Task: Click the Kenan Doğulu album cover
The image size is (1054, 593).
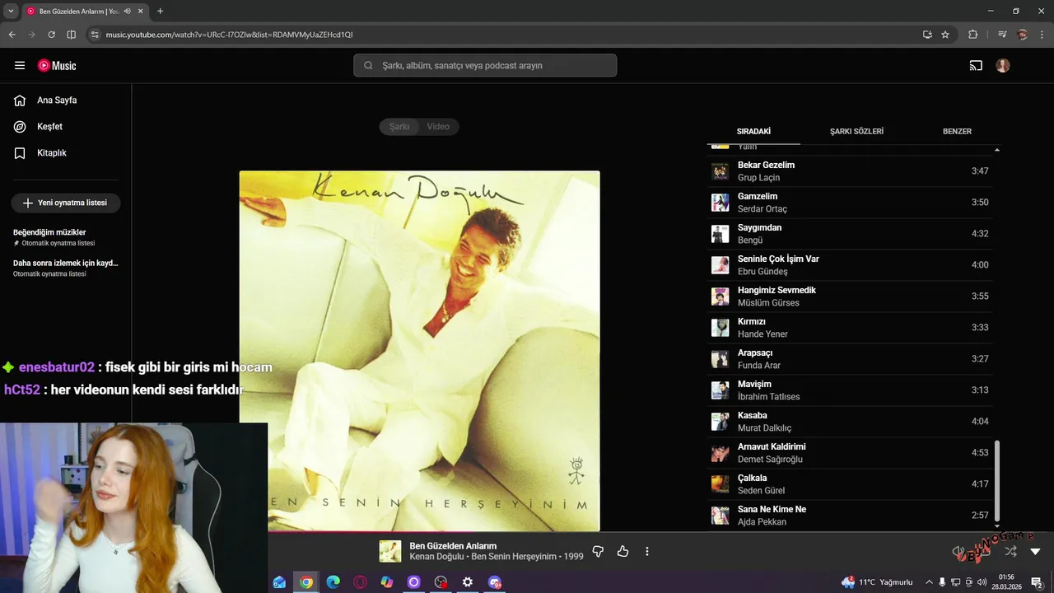Action: coord(420,351)
